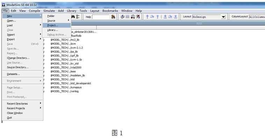265x138 pixels.
Task: Select the New entry in File menu
Action: coord(22,16)
